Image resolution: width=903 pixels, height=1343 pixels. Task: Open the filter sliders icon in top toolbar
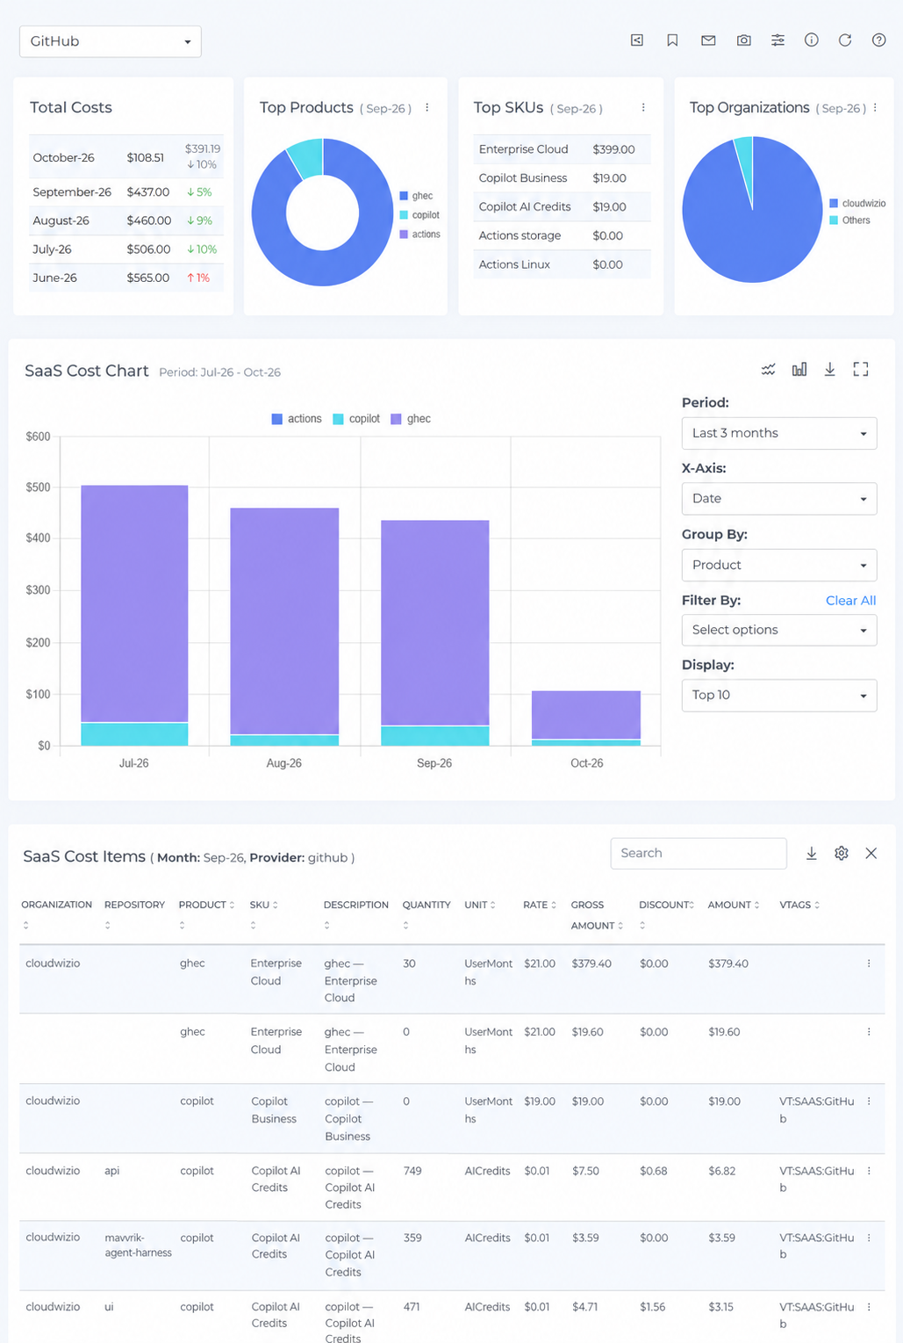point(778,40)
